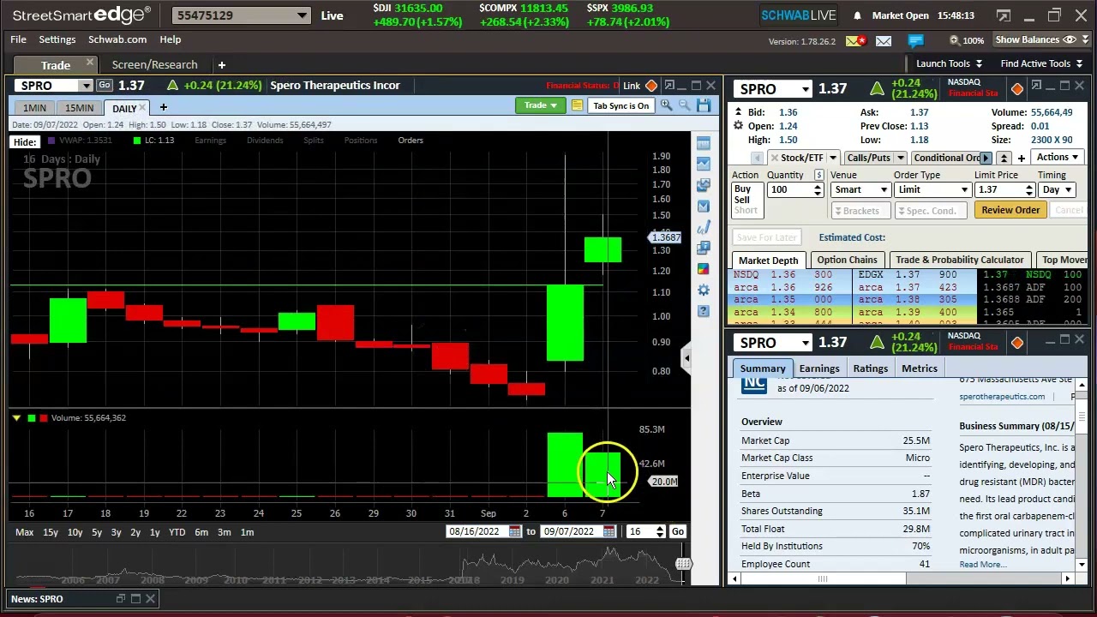Click the Read More link

pyautogui.click(x=983, y=565)
